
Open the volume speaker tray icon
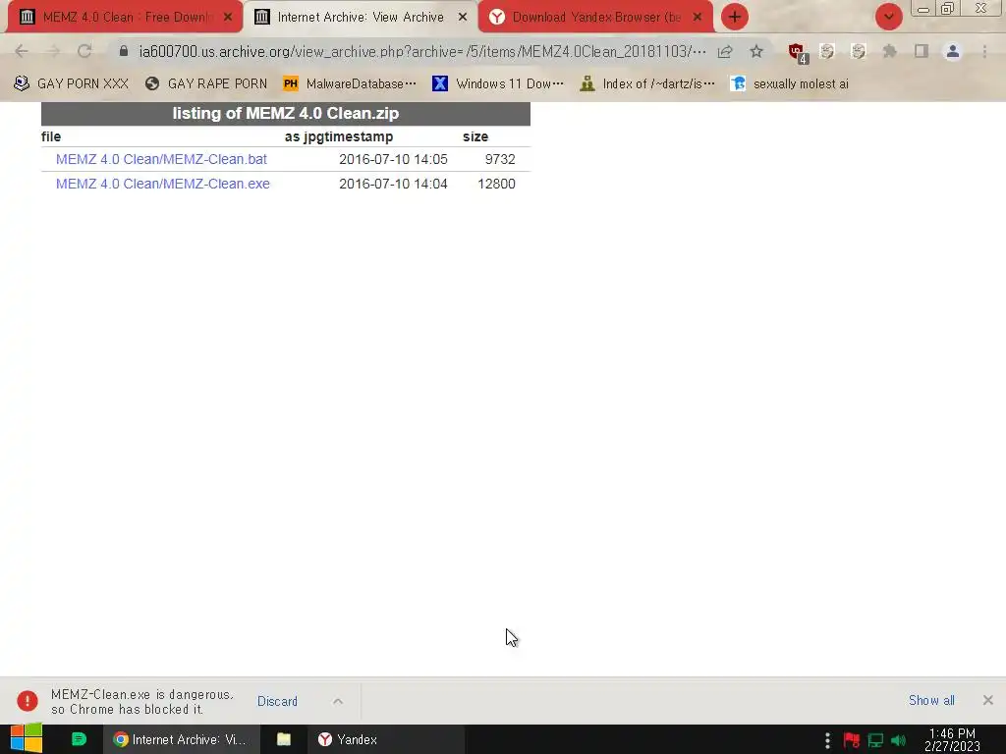pos(898,740)
